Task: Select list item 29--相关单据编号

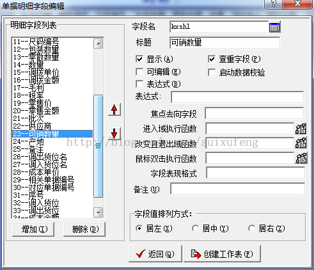Action: 52,180
